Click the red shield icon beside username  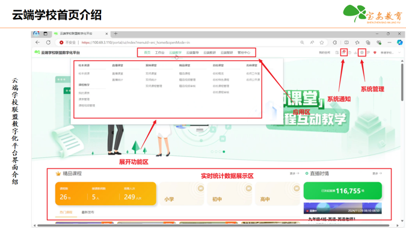point(375,52)
